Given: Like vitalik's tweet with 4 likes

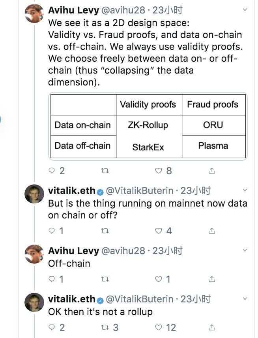Looking at the screenshot, I should click(x=159, y=230).
